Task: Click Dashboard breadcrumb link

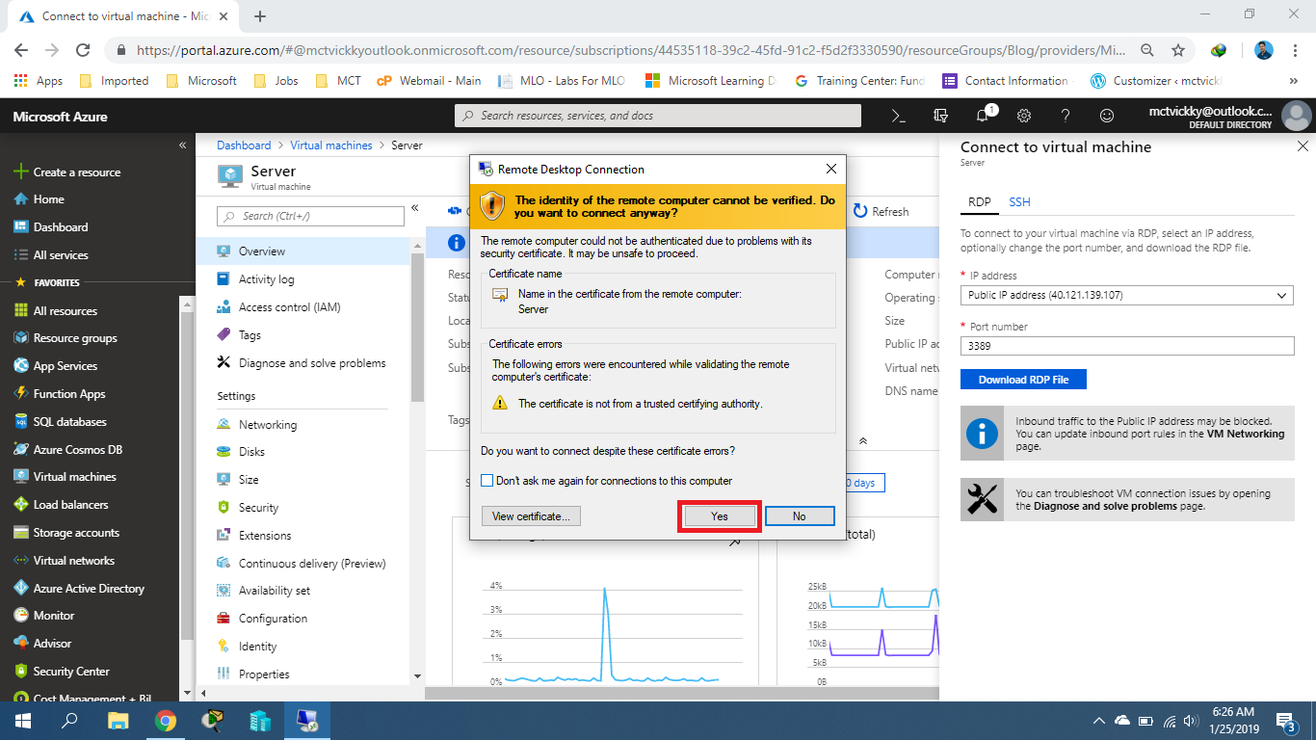Action: [x=244, y=145]
